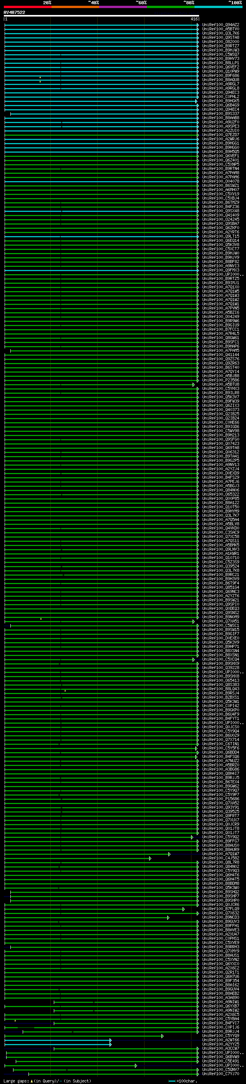The image size is (246, 1084).
Task: Select the UniRef100_C5XCQ4 label
Action: [x=221, y=659]
